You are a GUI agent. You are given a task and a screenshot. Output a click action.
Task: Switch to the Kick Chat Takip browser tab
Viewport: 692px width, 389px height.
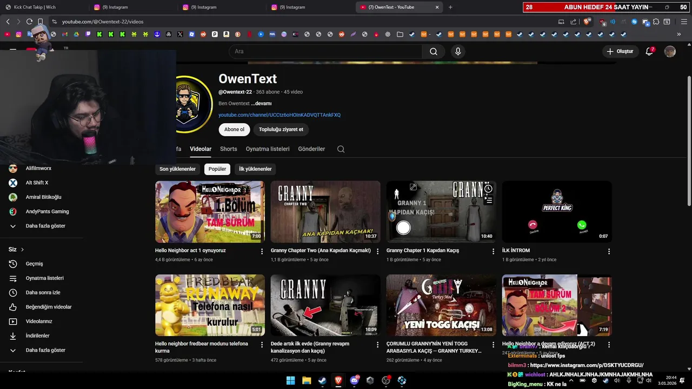point(43,7)
